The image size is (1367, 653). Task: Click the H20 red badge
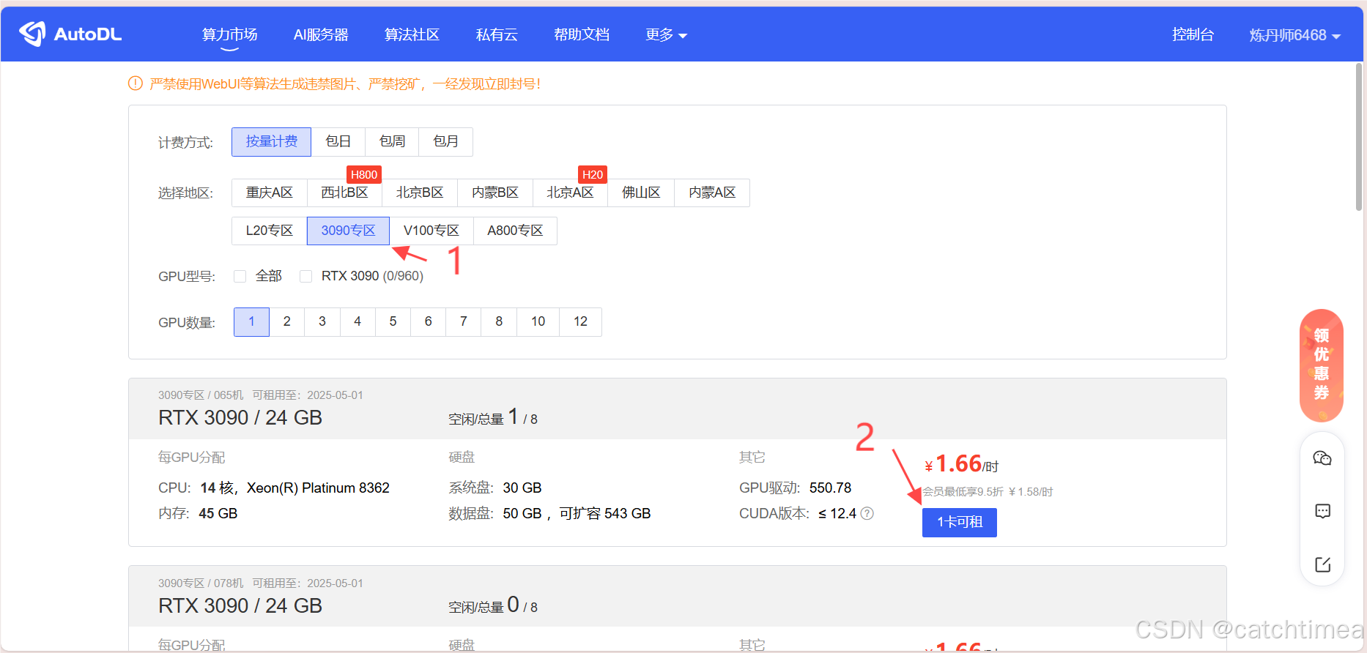[593, 174]
